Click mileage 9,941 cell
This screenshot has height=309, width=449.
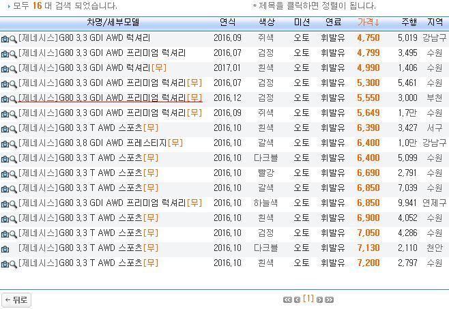click(x=407, y=203)
